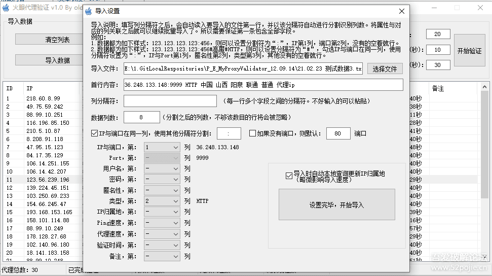Open the 备注 column dropdown

(162, 256)
